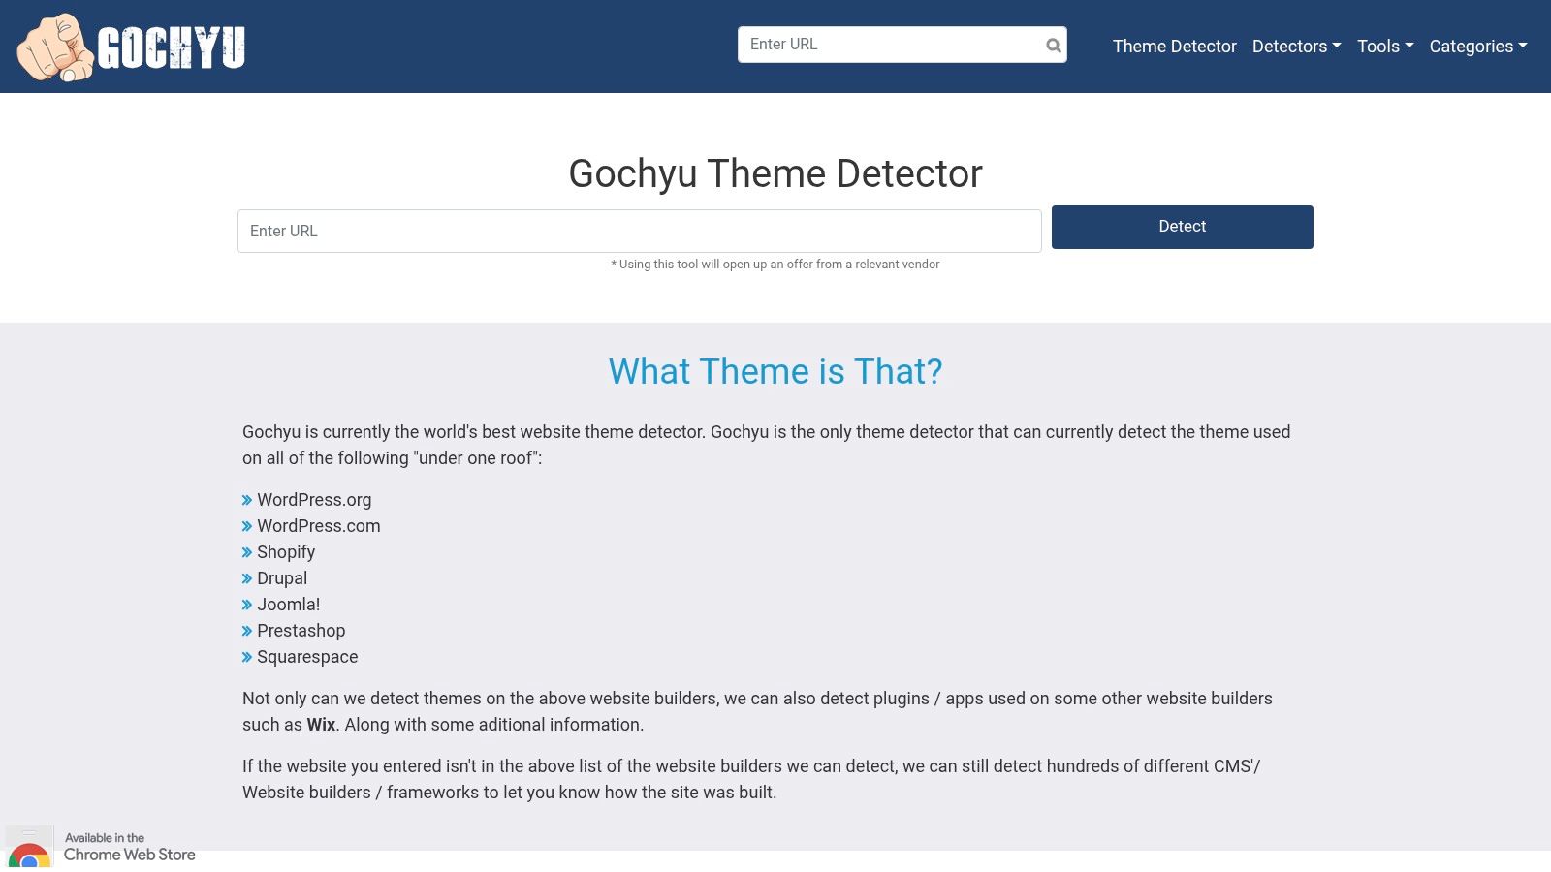Click the search magnifier icon in header
Screen dimensions: 1551x872
(x=1053, y=46)
